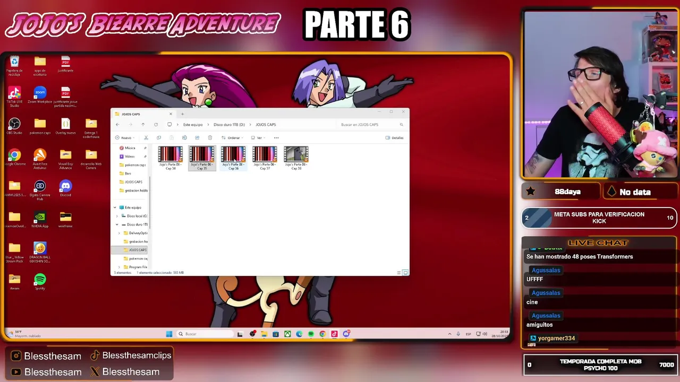Open Papelera de reciclaje desktop icon
This screenshot has width=680, height=382.
coord(14,66)
